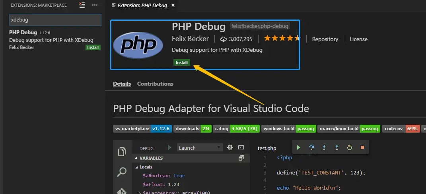Click Stop on debug toolbar
426x194 pixels.
click(x=362, y=147)
